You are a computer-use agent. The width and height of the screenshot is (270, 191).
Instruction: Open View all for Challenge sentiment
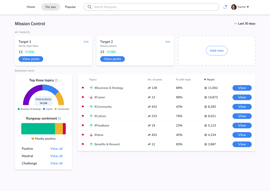coord(56,163)
